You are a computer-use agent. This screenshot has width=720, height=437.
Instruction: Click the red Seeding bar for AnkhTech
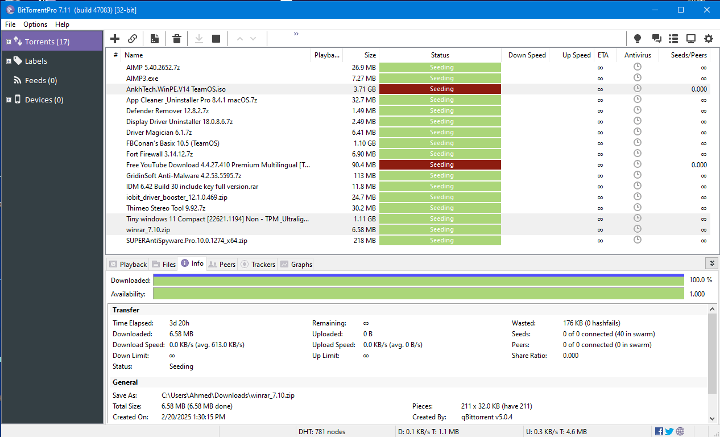(x=440, y=89)
